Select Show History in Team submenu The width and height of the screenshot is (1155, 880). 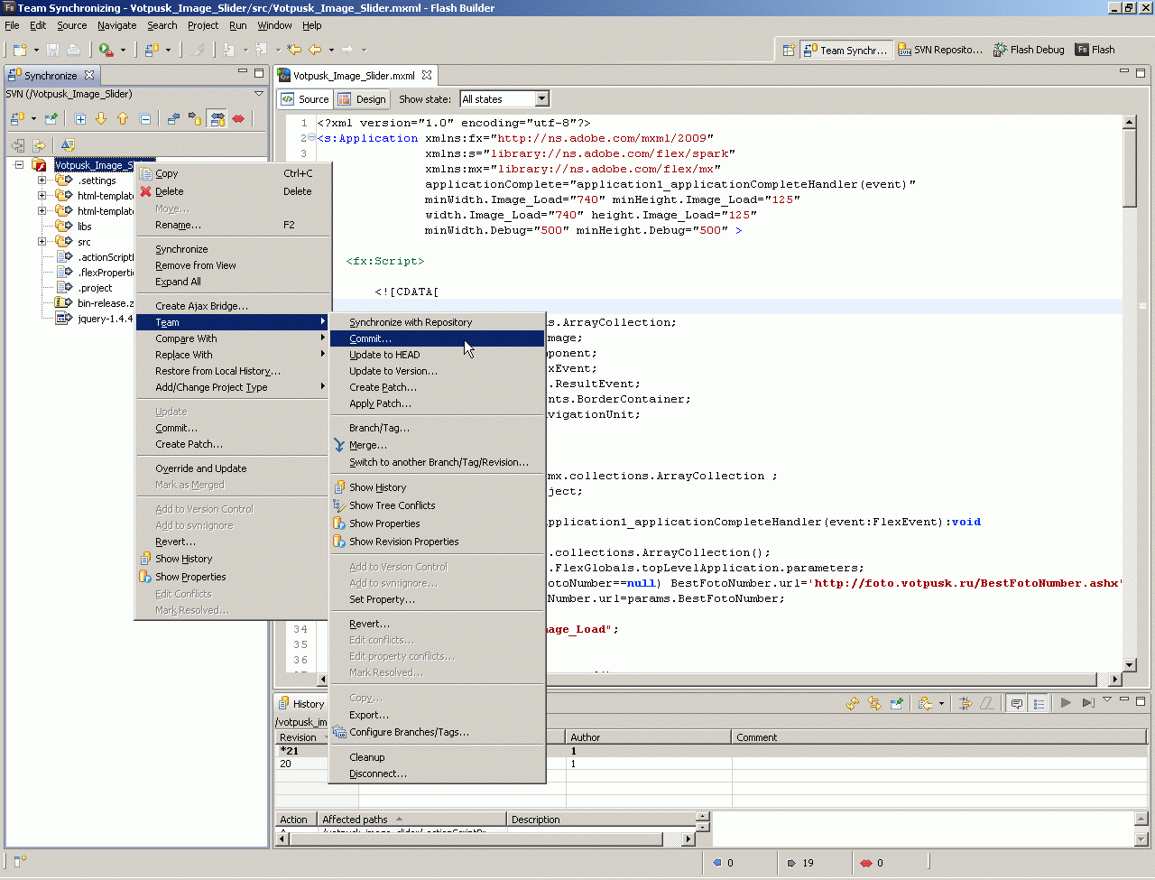tap(378, 487)
